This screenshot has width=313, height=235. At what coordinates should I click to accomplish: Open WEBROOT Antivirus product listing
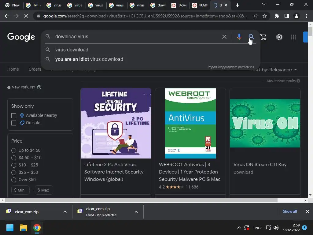click(190, 172)
